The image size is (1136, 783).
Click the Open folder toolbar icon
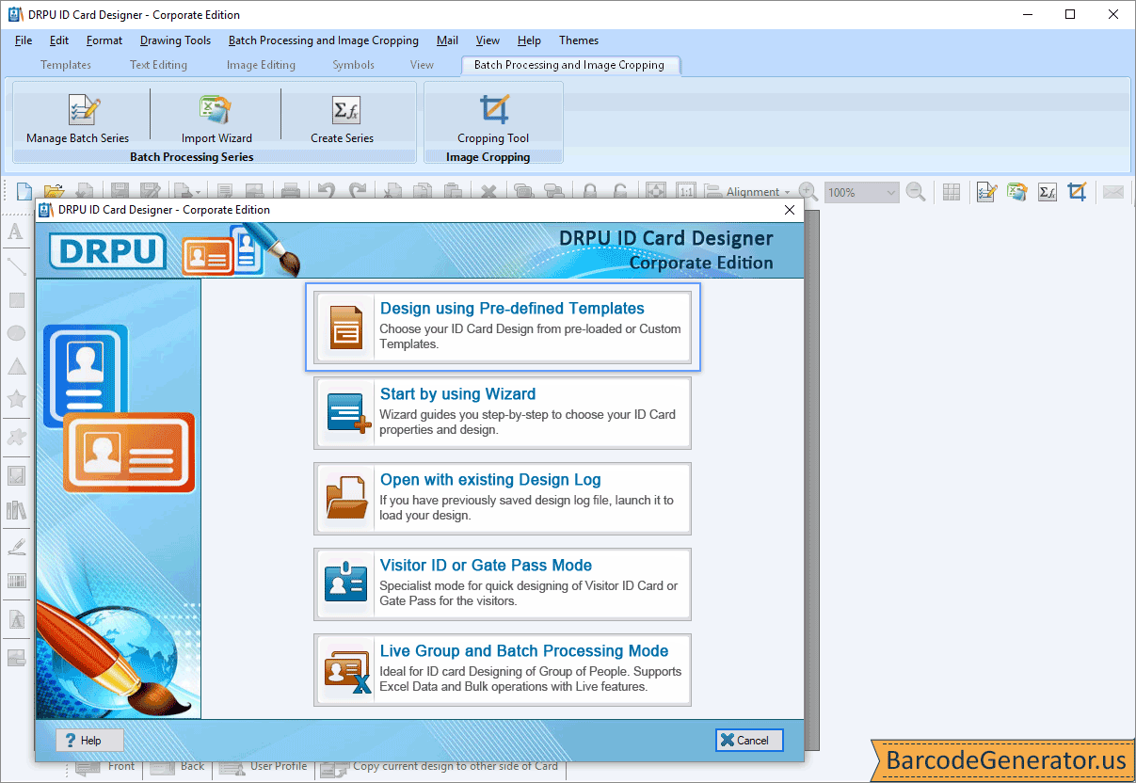pyautogui.click(x=54, y=192)
